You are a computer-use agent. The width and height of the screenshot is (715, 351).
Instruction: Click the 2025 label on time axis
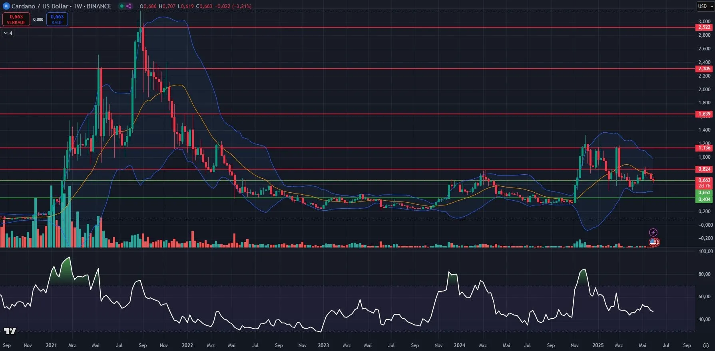click(x=598, y=345)
